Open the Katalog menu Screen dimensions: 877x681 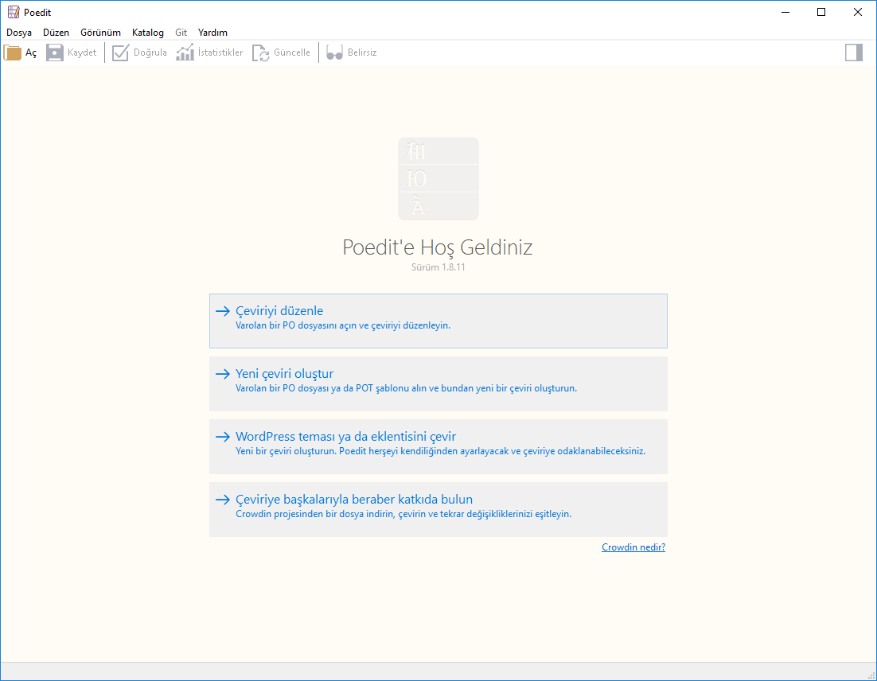[148, 33]
